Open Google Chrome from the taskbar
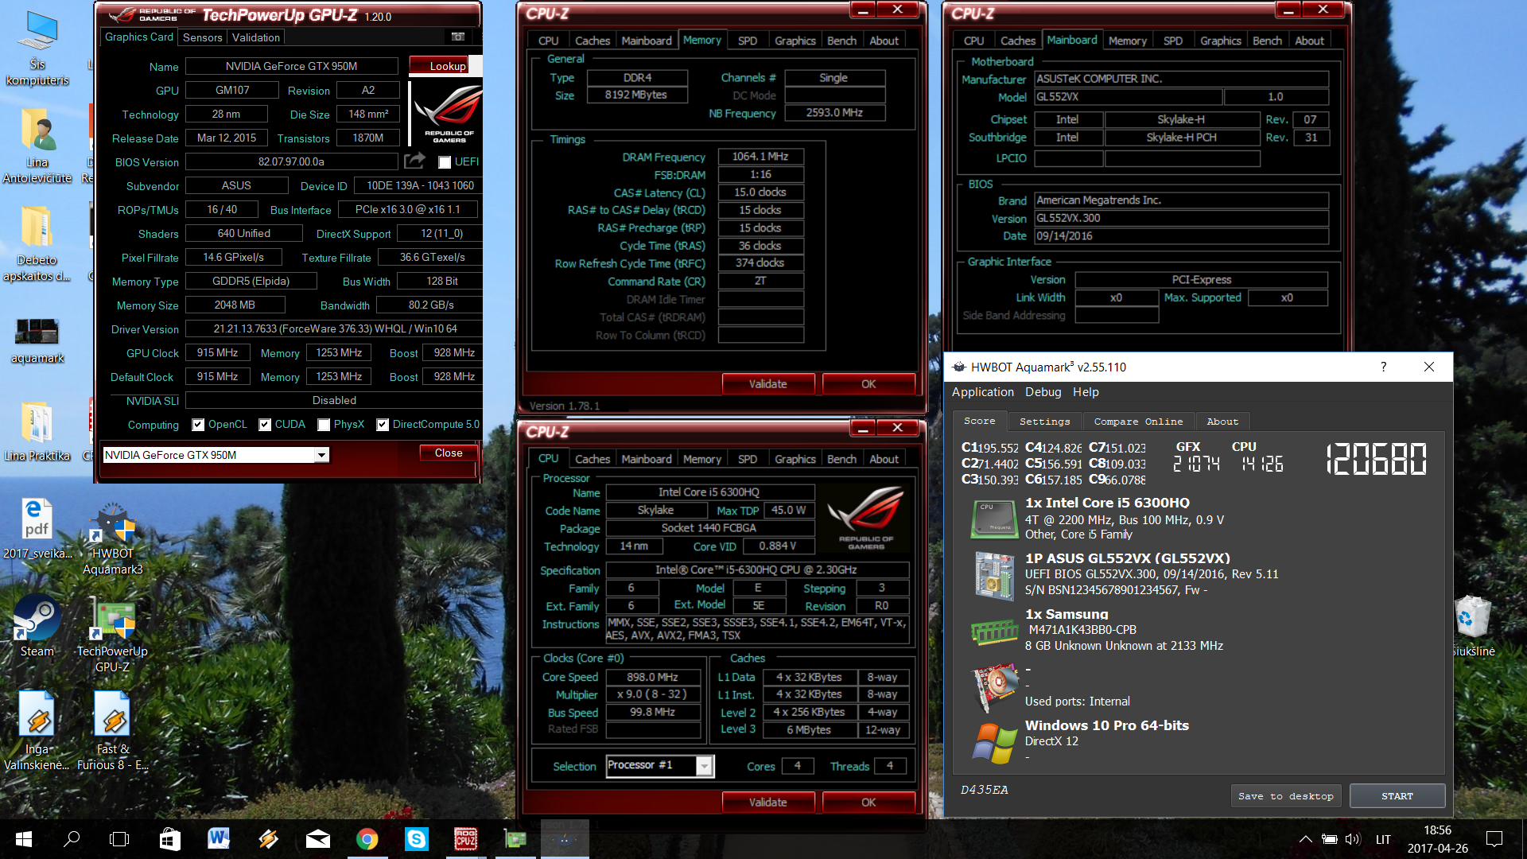1527x859 pixels. 367,839
